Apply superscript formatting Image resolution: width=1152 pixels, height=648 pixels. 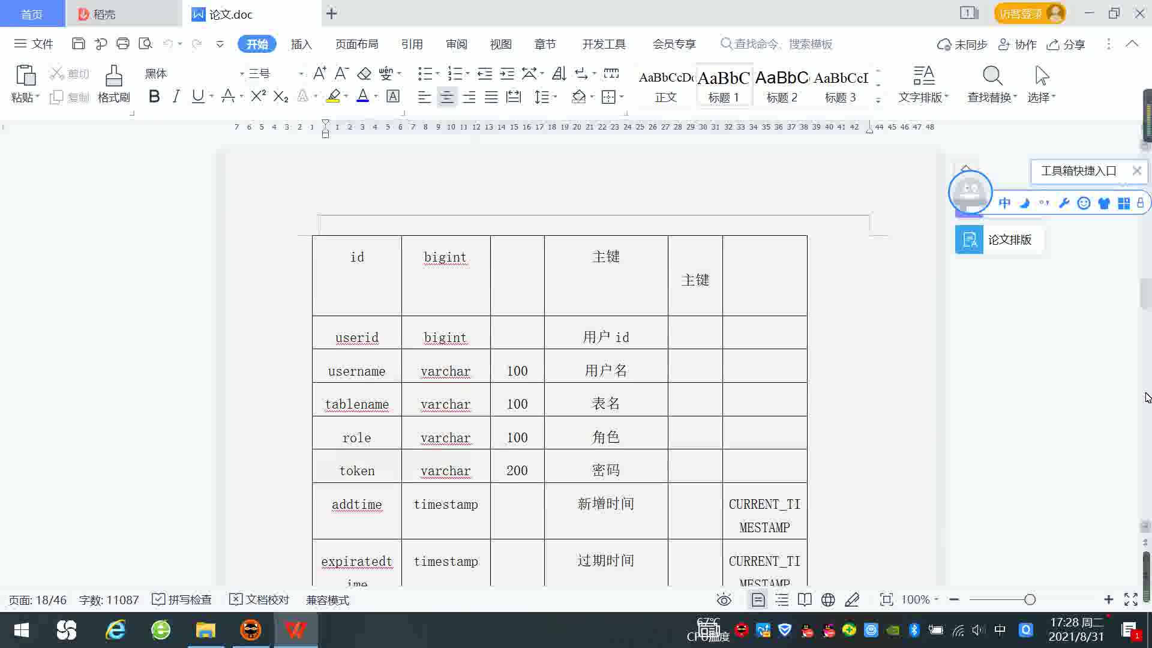tap(258, 96)
